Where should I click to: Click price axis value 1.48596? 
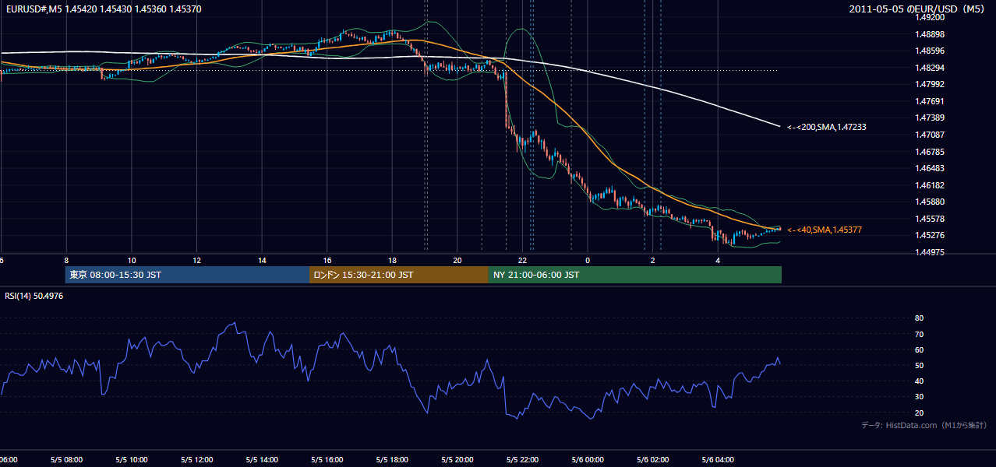930,51
